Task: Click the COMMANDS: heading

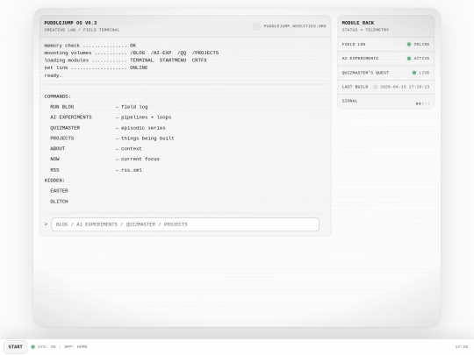Action: click(x=57, y=96)
